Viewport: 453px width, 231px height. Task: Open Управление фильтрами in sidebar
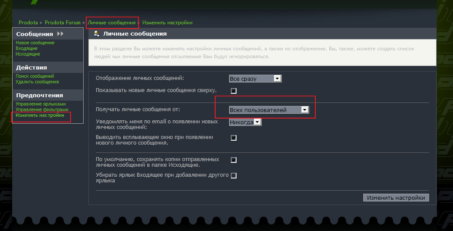42,109
